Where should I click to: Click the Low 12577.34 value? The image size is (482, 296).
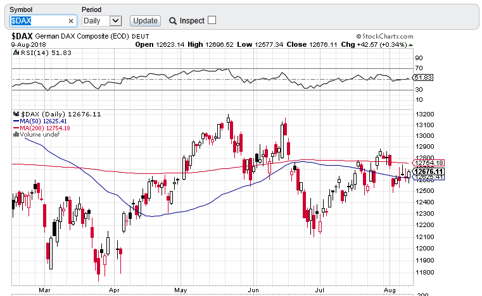click(x=260, y=44)
